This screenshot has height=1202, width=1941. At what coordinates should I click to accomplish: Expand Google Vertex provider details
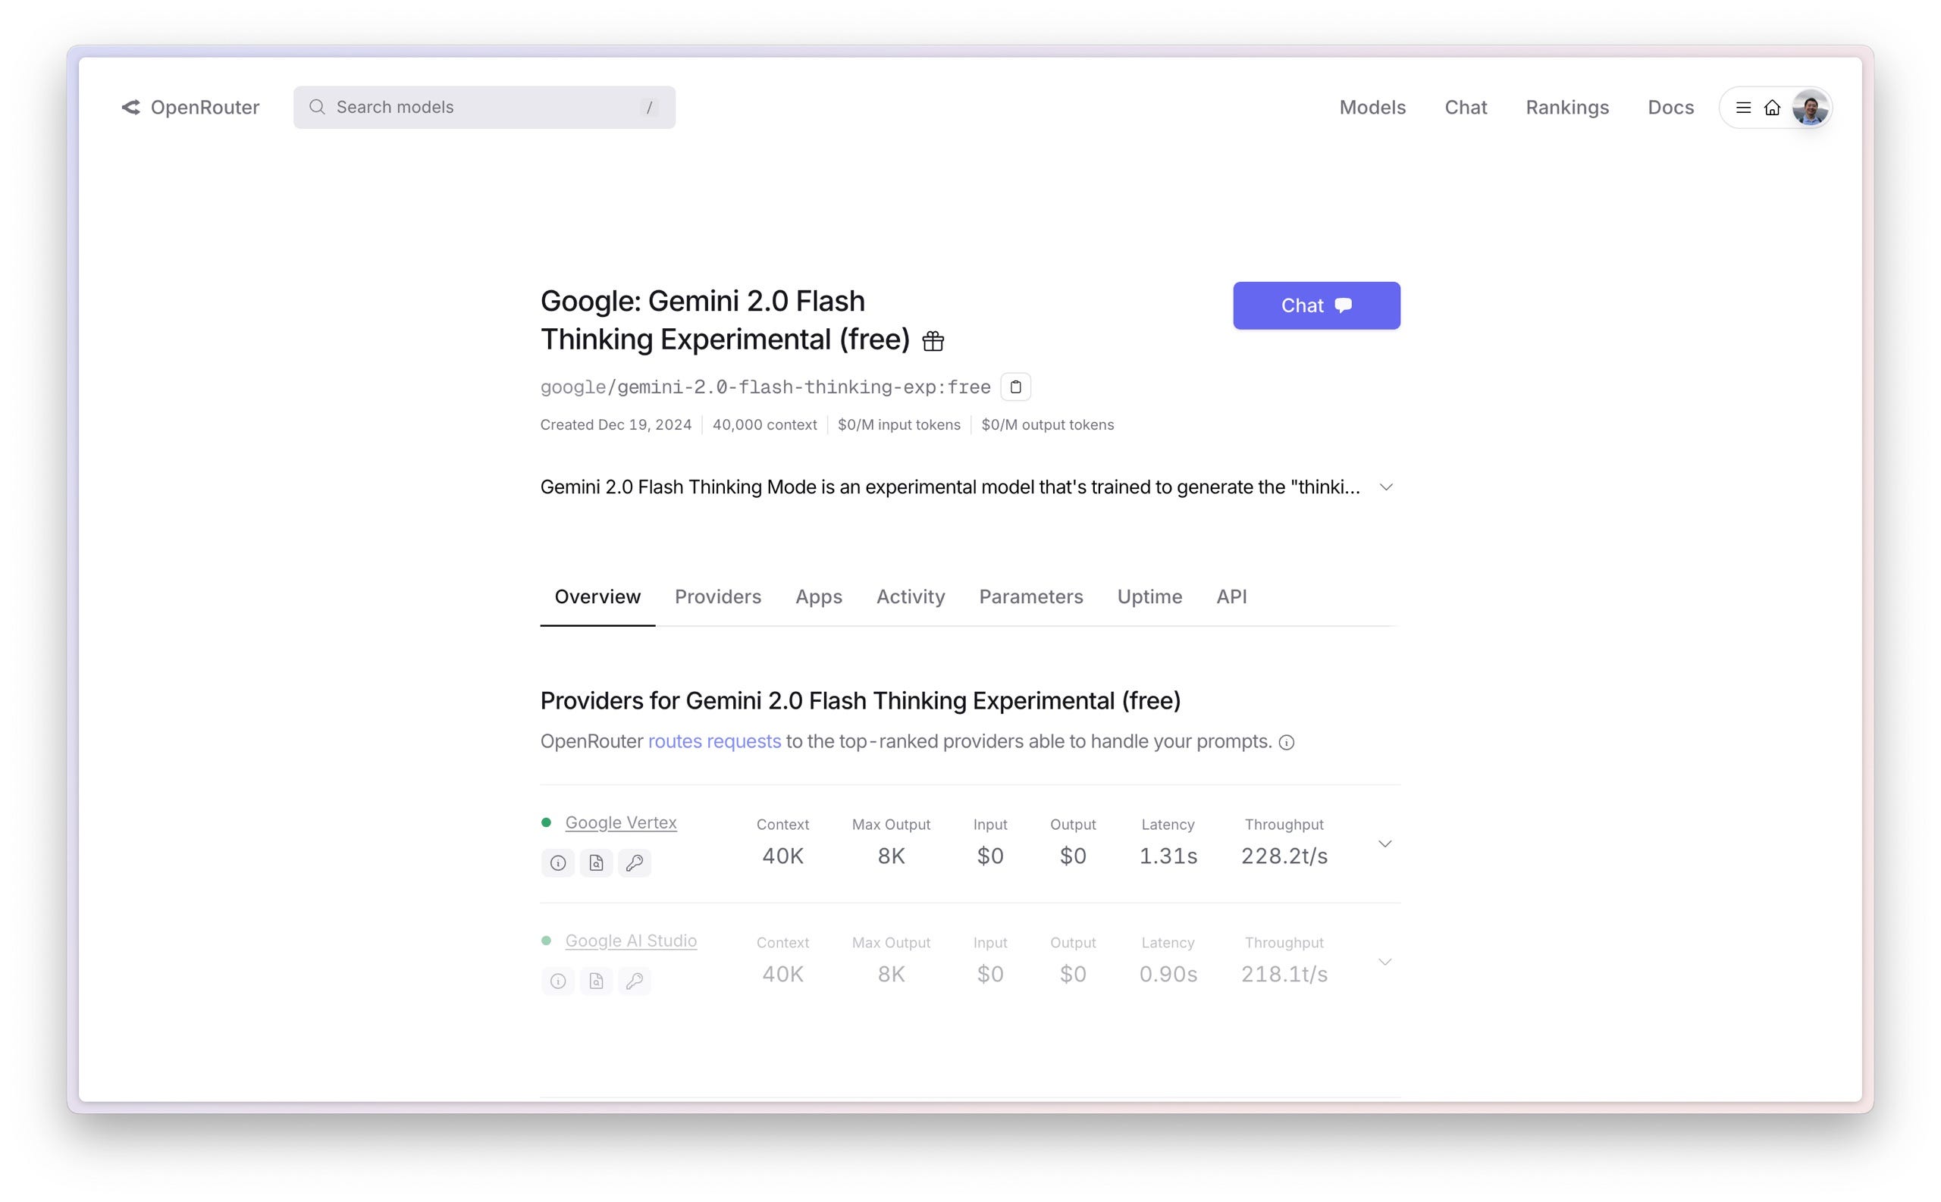tap(1384, 844)
